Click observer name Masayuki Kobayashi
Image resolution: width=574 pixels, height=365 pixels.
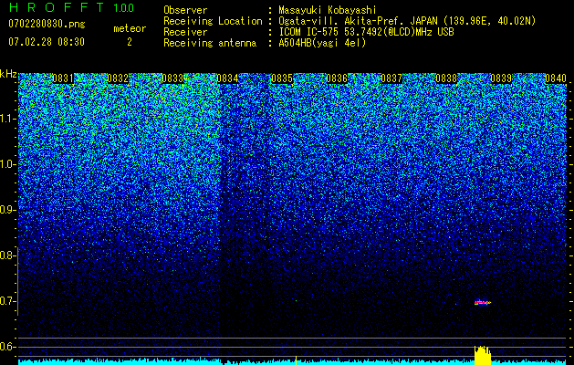[328, 10]
